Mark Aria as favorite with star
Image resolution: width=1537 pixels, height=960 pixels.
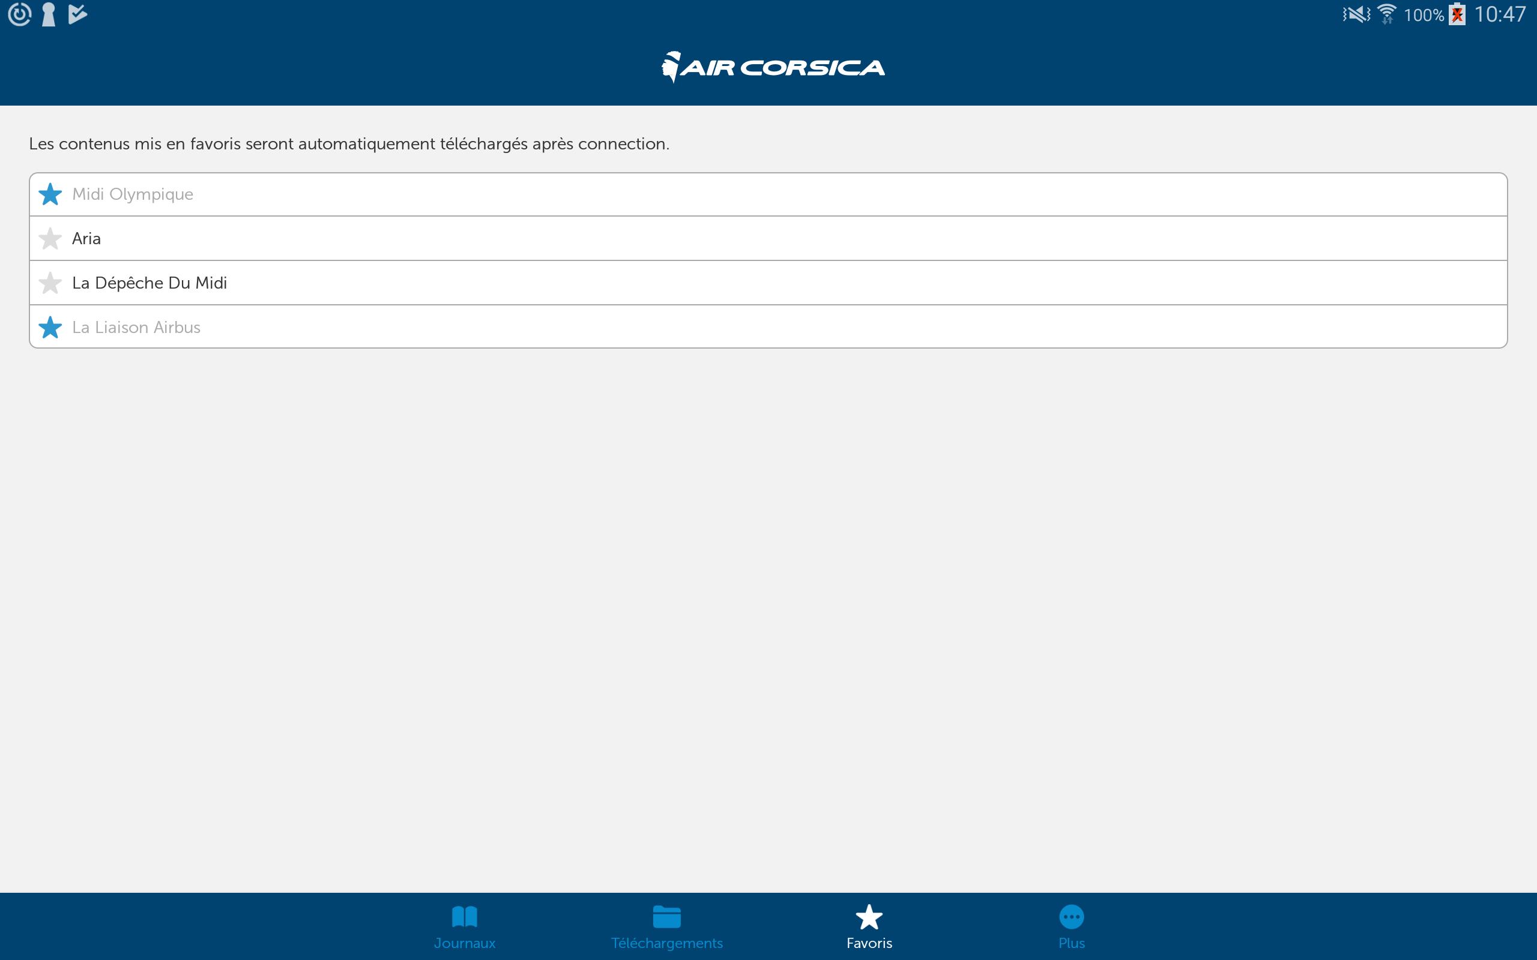[x=50, y=239]
